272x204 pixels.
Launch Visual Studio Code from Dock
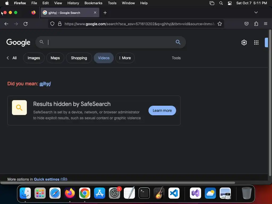(174, 193)
